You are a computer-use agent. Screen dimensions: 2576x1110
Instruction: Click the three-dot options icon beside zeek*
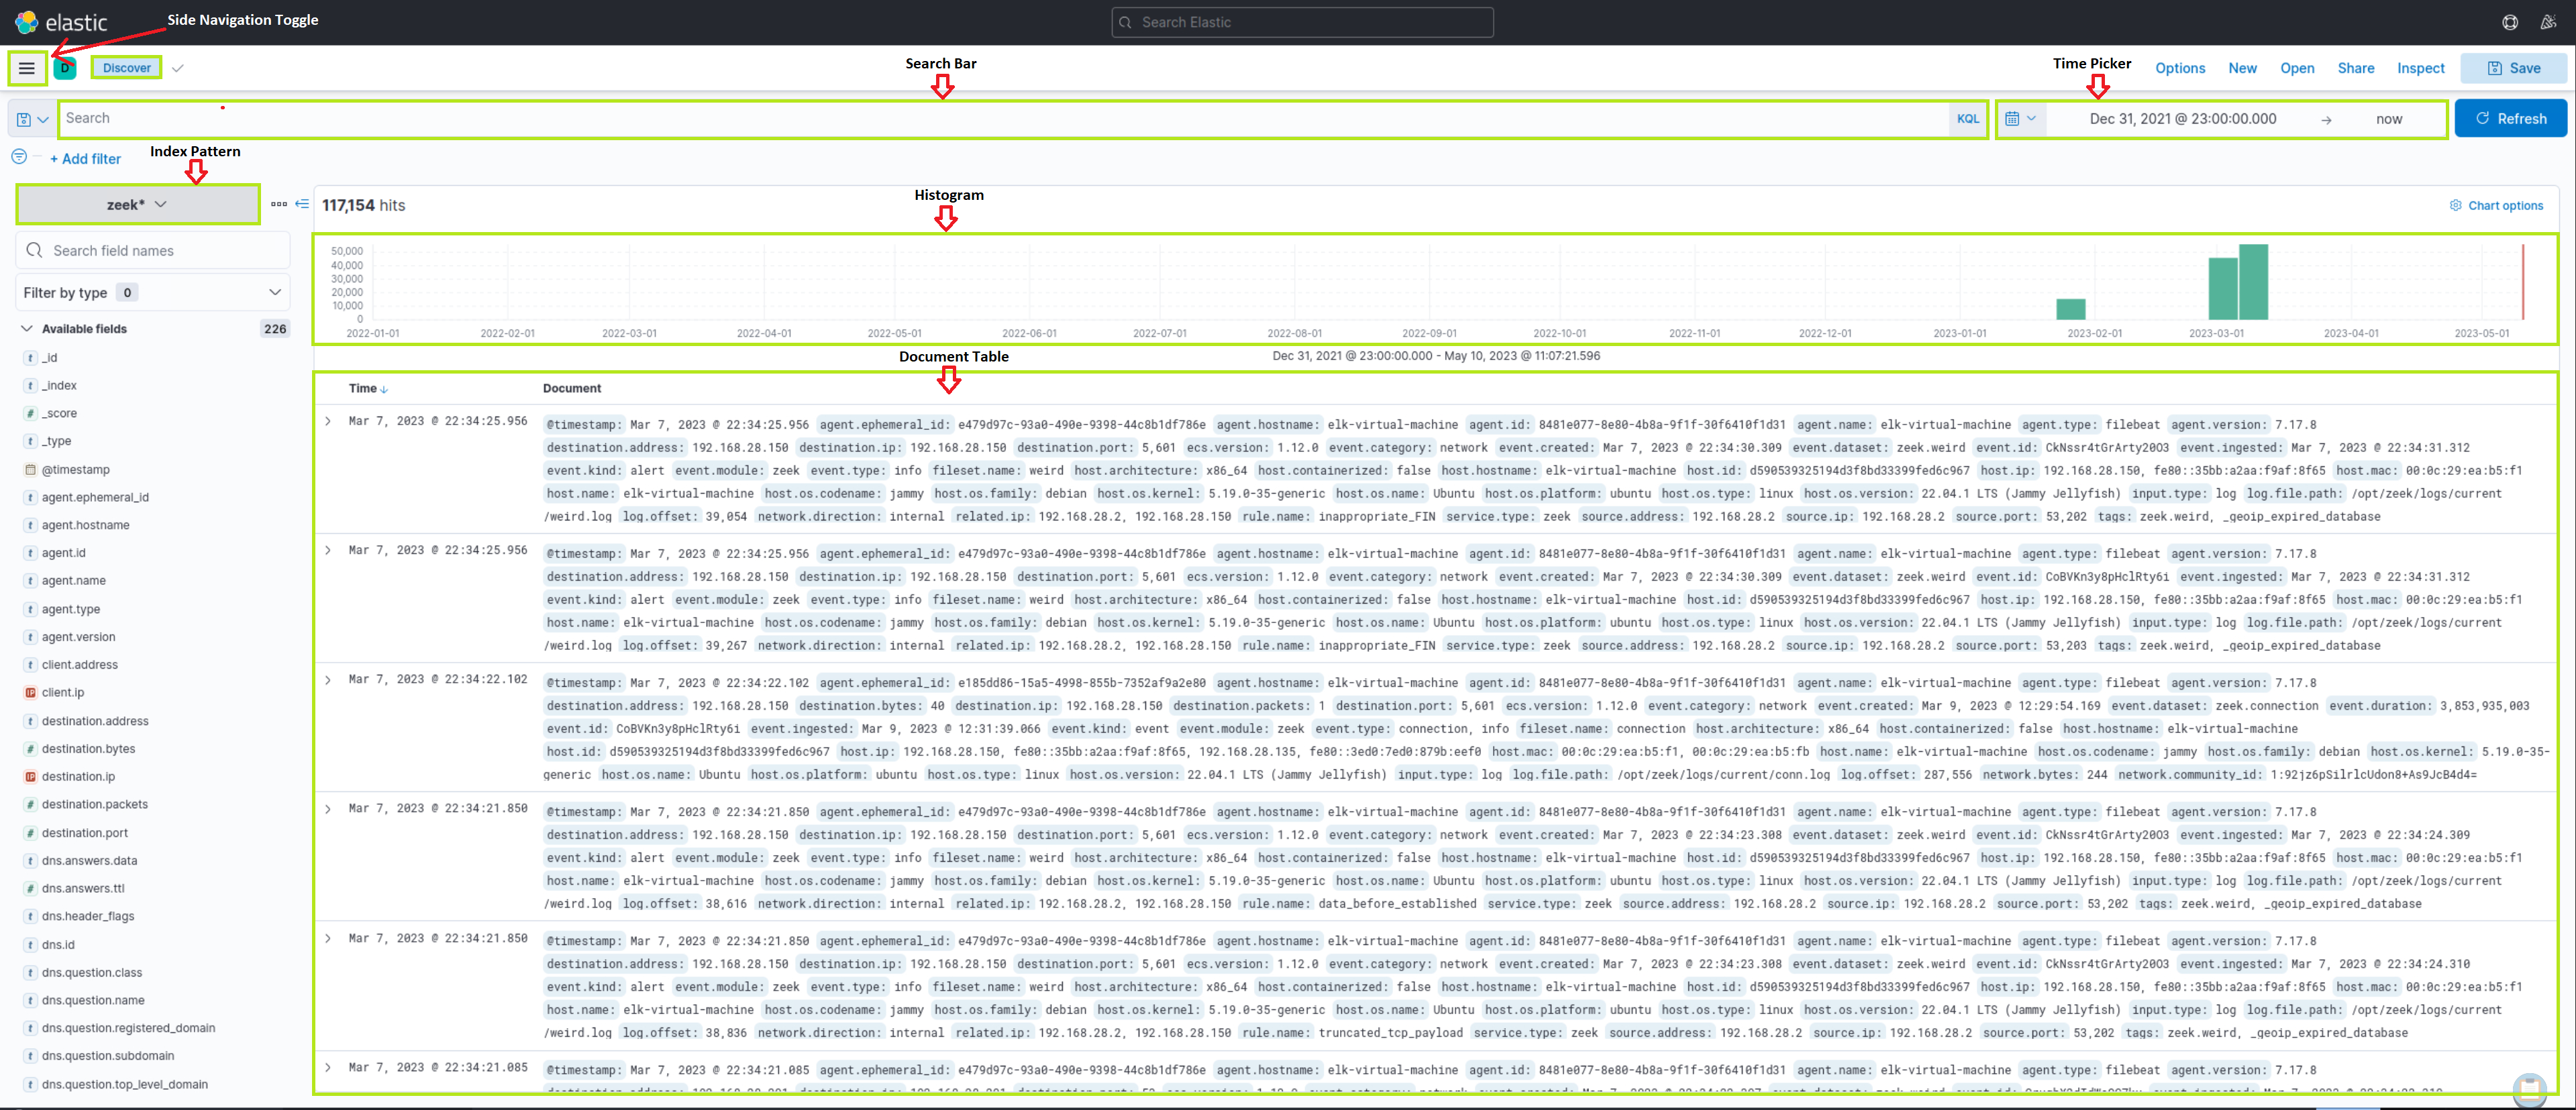(x=280, y=204)
